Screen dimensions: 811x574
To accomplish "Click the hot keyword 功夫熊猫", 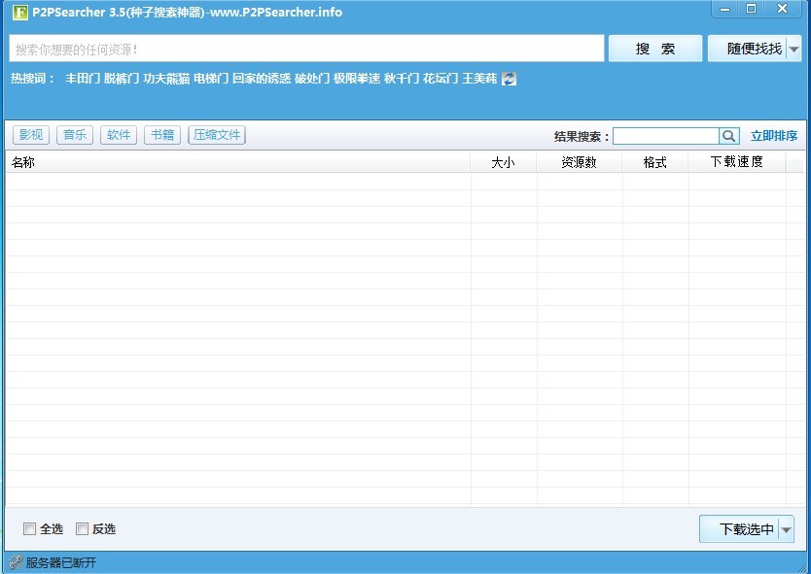I will click(166, 79).
